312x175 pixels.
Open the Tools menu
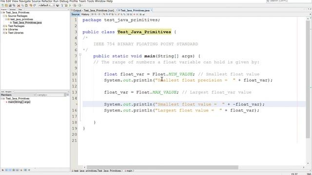point(90,1)
